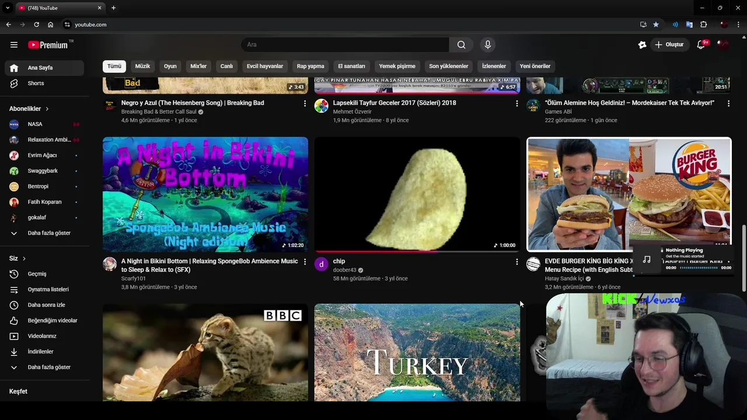Play the chip video thumbnail
Image resolution: width=747 pixels, height=420 pixels.
(x=417, y=194)
